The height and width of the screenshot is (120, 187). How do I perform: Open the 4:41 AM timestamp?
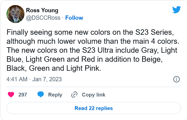tap(17, 79)
